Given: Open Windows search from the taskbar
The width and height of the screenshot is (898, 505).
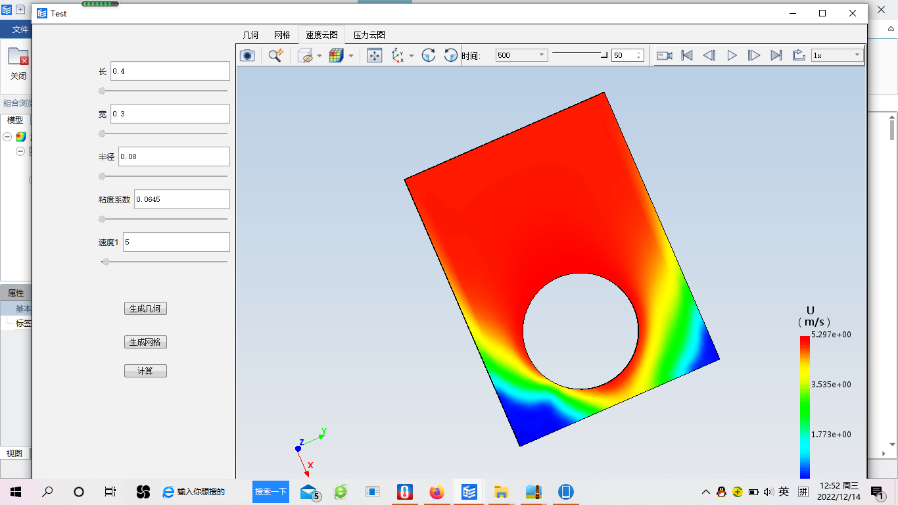Looking at the screenshot, I should (47, 491).
